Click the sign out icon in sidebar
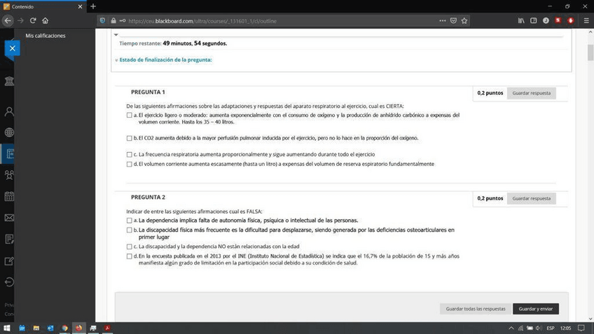594x334 pixels. pos(9,281)
